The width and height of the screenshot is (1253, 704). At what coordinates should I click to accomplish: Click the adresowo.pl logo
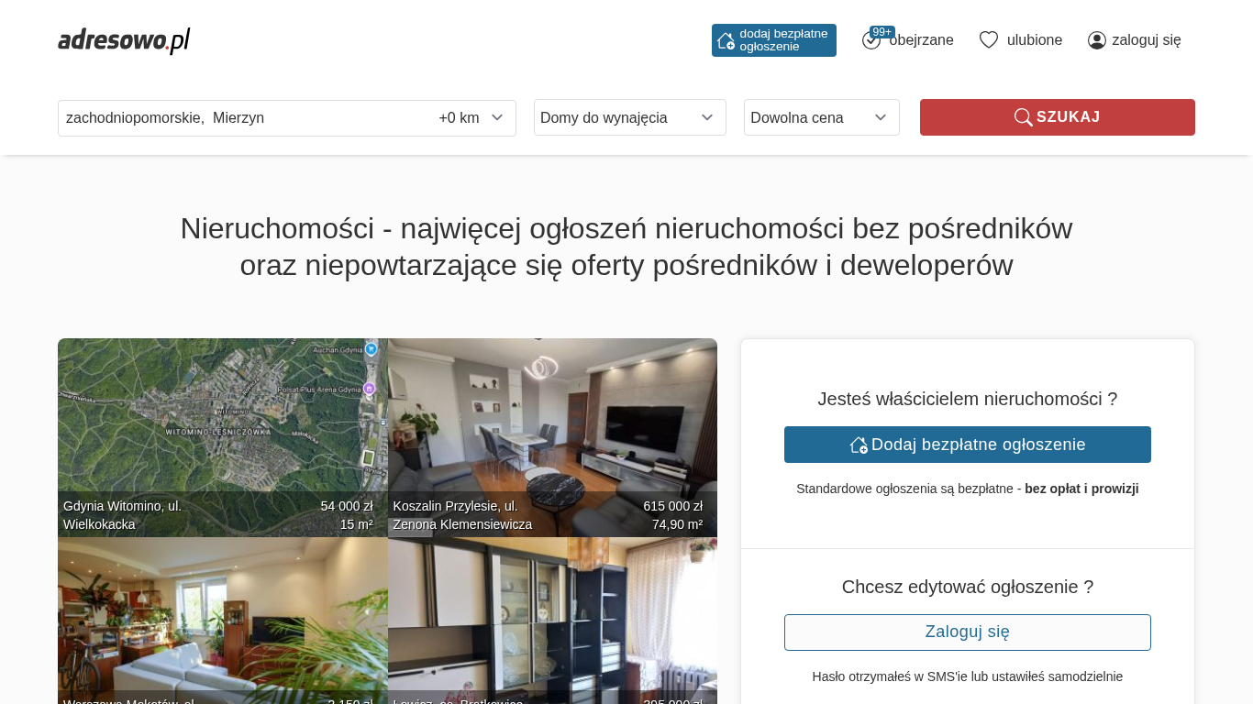(124, 40)
